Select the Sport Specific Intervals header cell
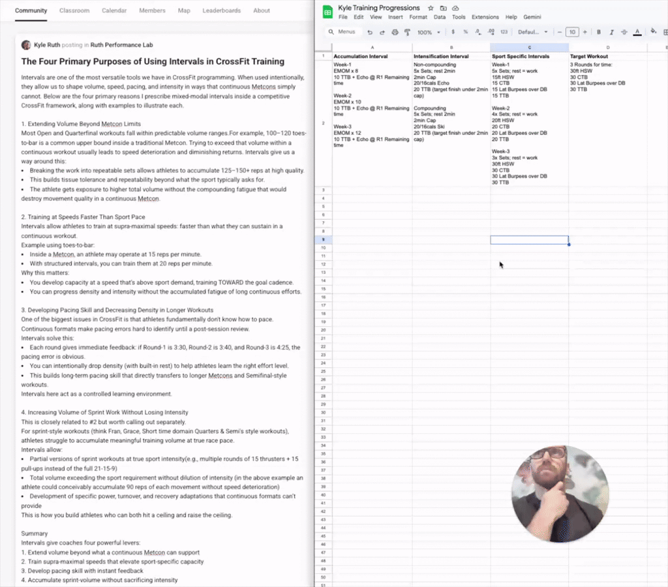668x587 pixels. click(x=529, y=56)
